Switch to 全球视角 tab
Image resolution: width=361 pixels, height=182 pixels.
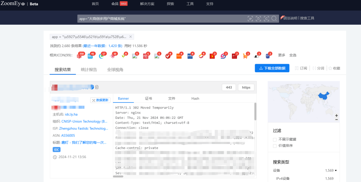[115, 70]
